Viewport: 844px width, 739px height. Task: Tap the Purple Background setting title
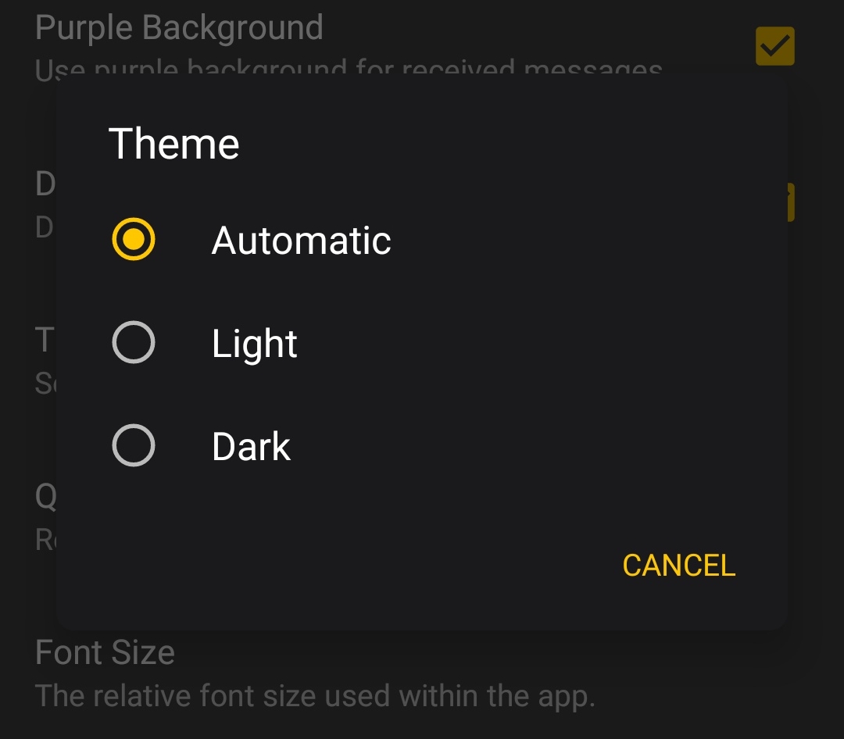(179, 28)
